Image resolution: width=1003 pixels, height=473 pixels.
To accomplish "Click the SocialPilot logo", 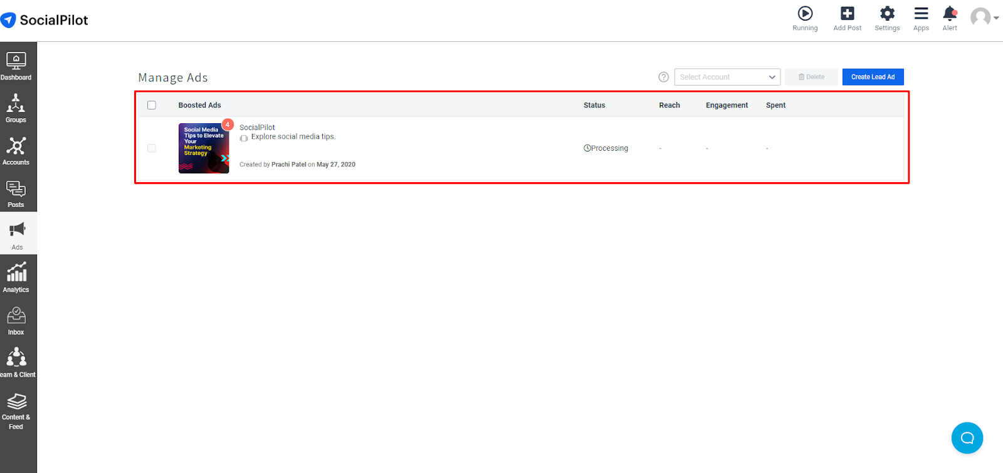I will [x=45, y=20].
